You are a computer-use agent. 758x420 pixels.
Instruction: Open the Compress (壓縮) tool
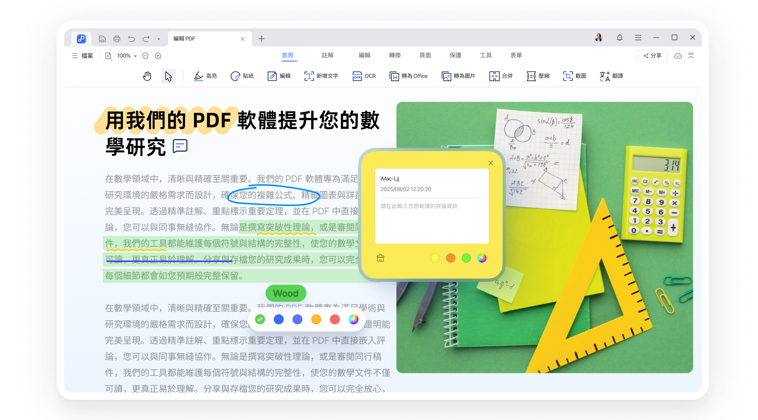point(538,76)
